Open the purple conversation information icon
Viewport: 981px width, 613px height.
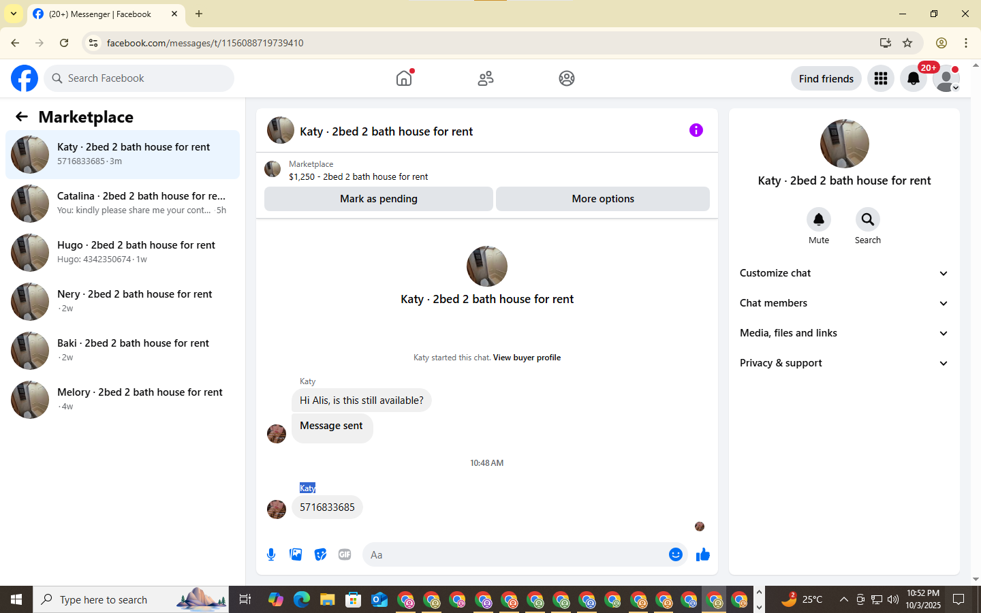pos(696,130)
